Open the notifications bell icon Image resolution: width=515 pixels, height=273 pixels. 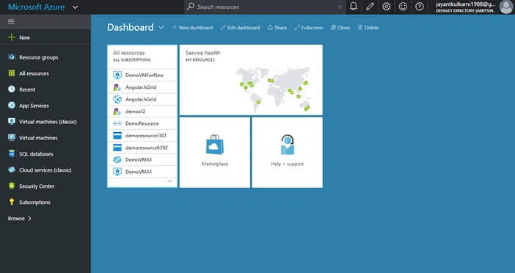[x=354, y=7]
